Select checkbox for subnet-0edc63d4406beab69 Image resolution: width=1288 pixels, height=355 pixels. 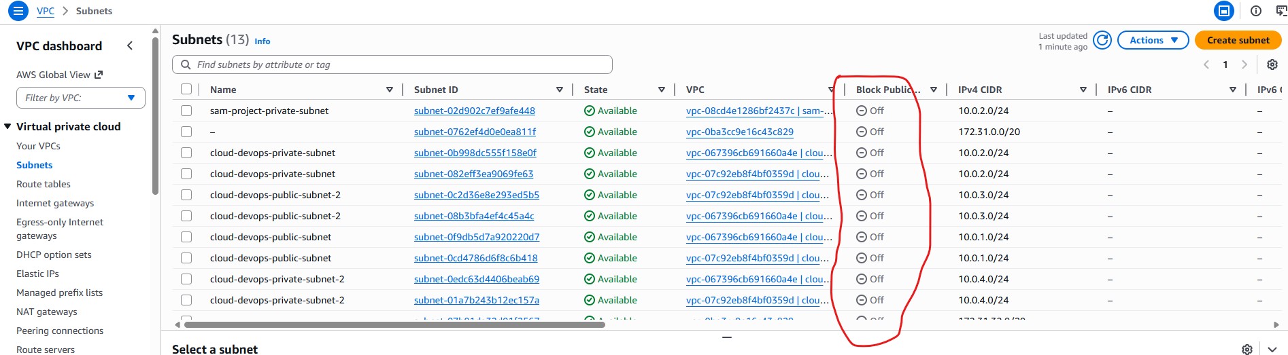tap(186, 279)
